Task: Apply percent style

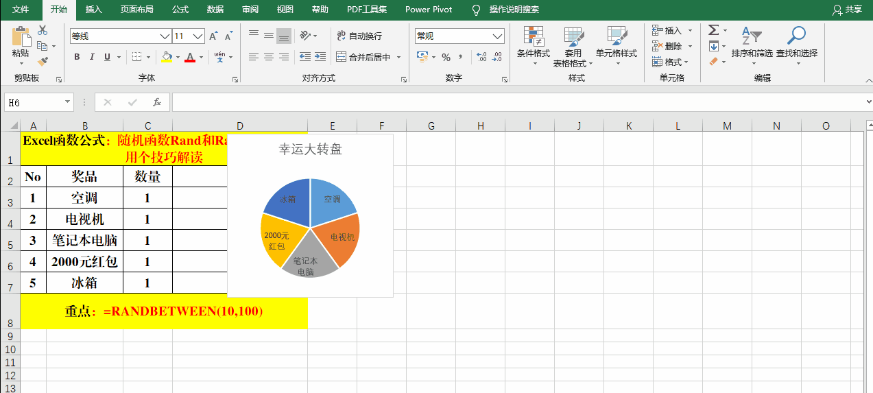Action: 446,57
